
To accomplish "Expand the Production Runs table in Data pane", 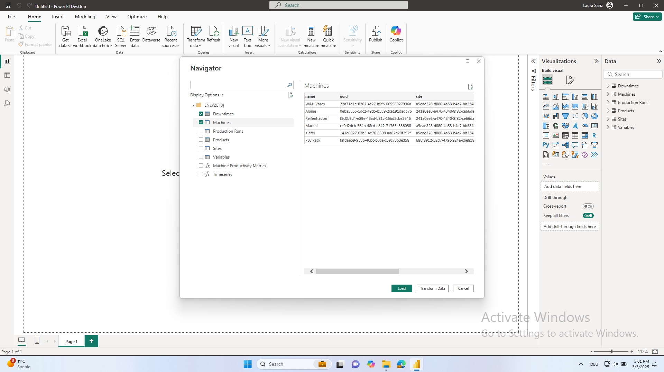I will pos(608,102).
